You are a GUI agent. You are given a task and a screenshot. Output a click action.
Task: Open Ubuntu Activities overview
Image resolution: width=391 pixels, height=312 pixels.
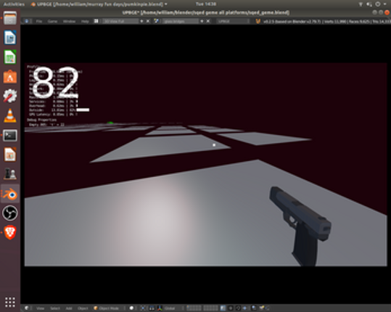(14, 4)
